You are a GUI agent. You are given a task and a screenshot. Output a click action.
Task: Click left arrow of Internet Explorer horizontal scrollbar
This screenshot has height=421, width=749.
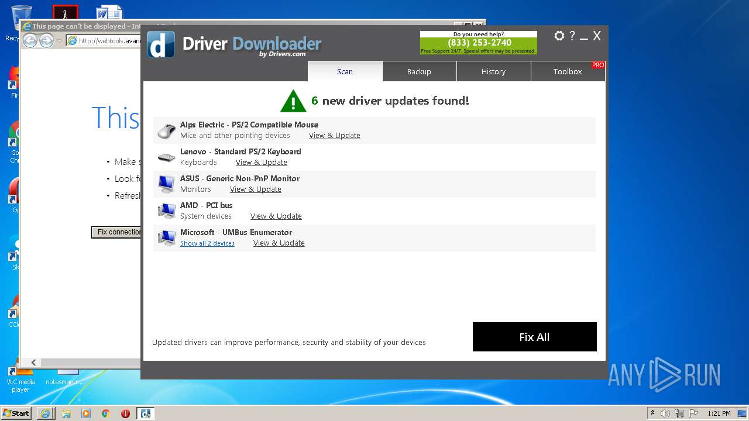click(x=33, y=363)
